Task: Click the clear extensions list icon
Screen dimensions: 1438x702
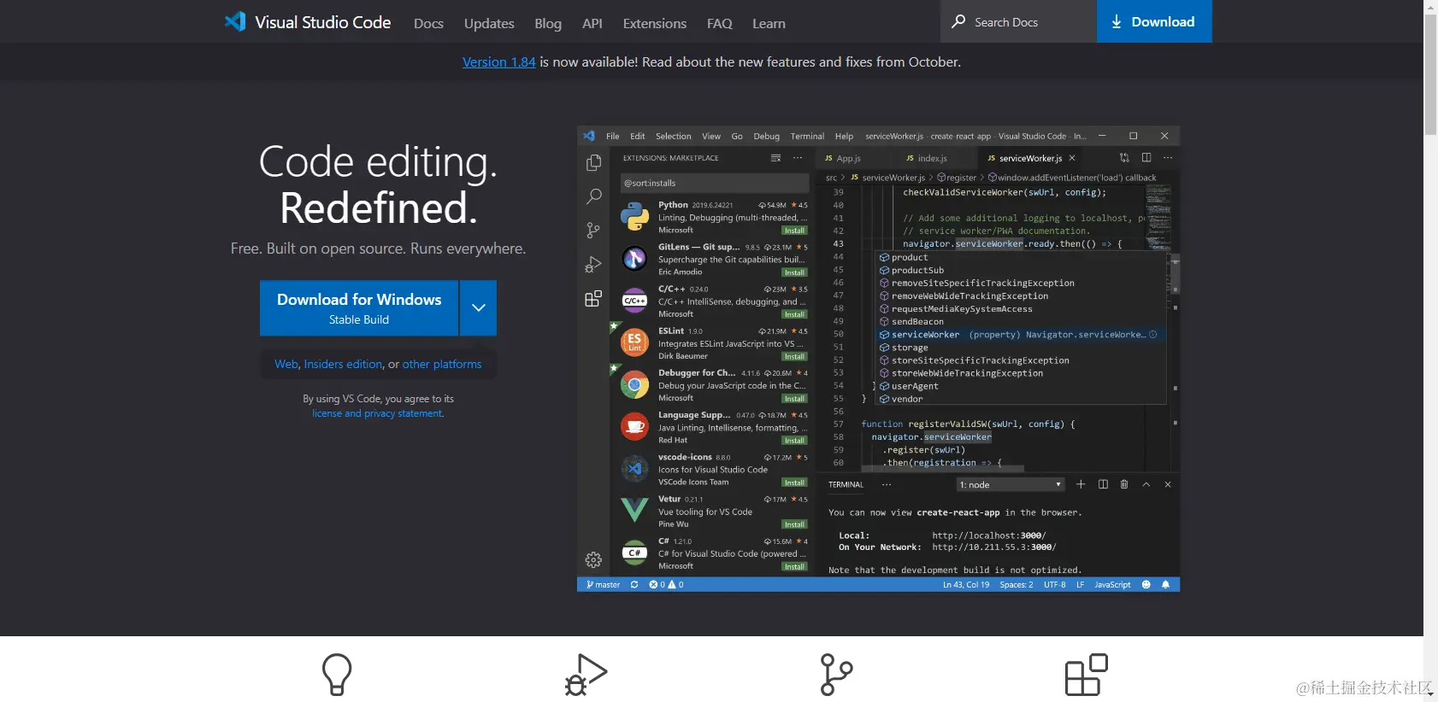Action: pos(775,158)
